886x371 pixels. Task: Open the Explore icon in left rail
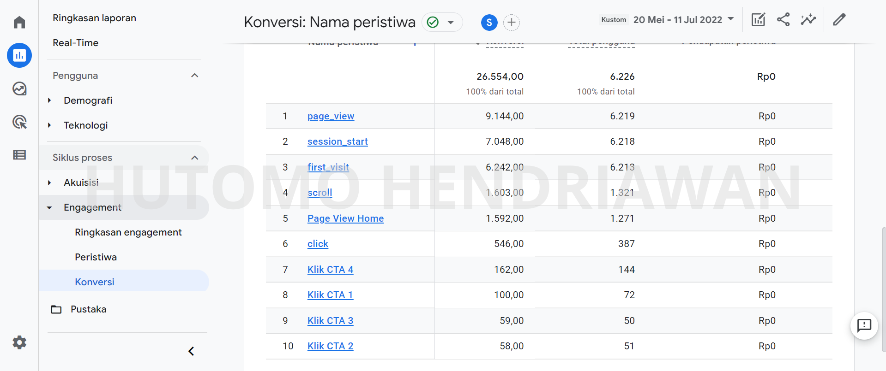click(19, 88)
